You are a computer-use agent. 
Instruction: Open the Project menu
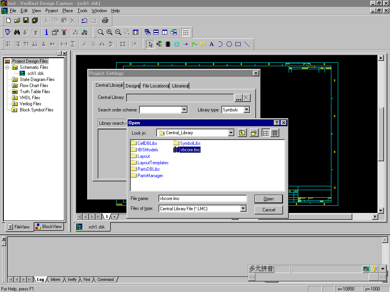click(51, 11)
